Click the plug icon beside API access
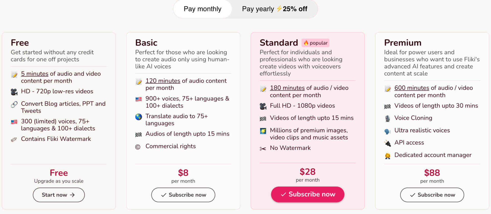 [388, 143]
